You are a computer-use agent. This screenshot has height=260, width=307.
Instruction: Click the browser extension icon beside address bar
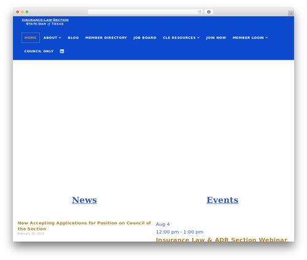(209, 12)
